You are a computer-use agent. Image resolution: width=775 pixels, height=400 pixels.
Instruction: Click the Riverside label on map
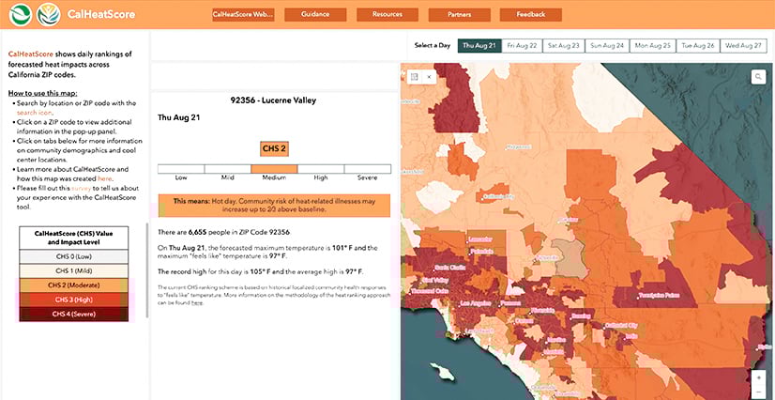point(543,312)
